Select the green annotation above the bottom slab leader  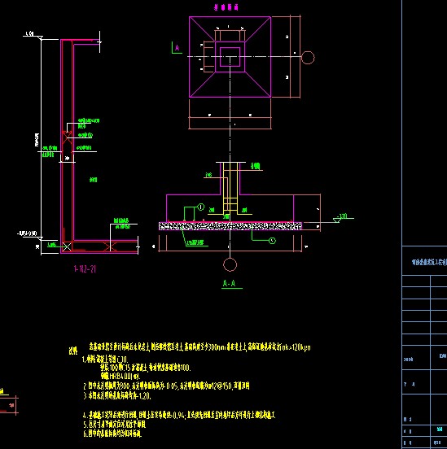point(121,224)
